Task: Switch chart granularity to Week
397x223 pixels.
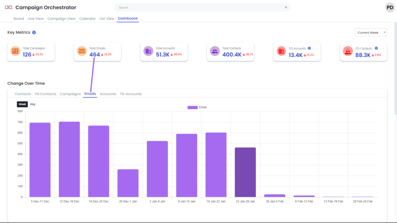Action: pos(22,104)
